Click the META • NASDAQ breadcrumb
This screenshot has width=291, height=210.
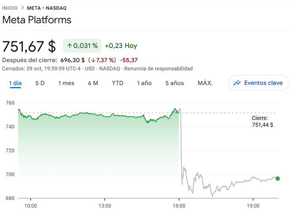click(46, 8)
